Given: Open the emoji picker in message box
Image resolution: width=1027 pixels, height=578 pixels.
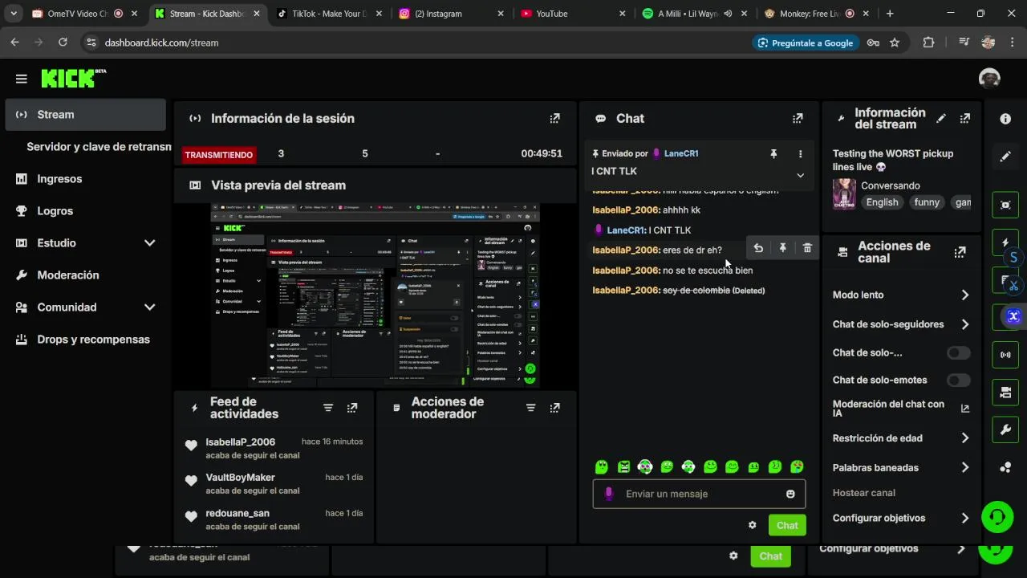Looking at the screenshot, I should [790, 494].
